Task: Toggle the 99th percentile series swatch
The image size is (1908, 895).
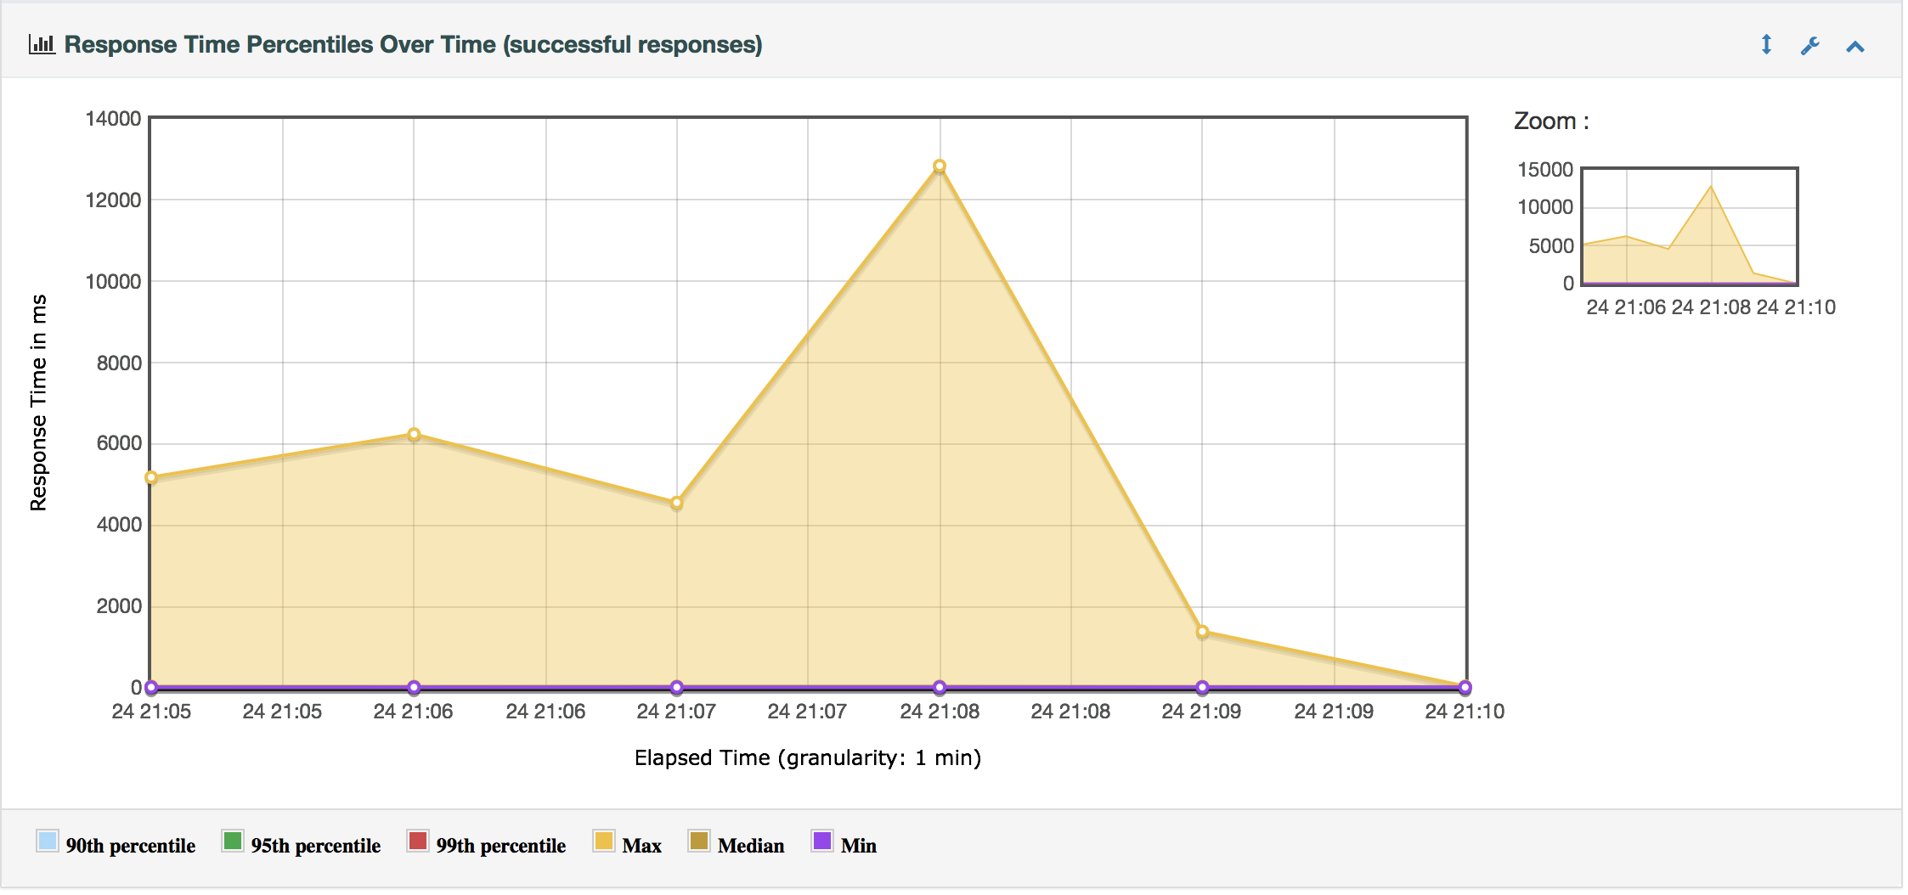Action: point(418,841)
